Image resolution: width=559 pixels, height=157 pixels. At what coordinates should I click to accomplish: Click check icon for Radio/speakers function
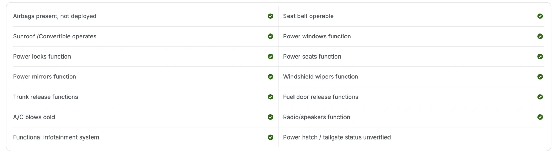coord(540,117)
